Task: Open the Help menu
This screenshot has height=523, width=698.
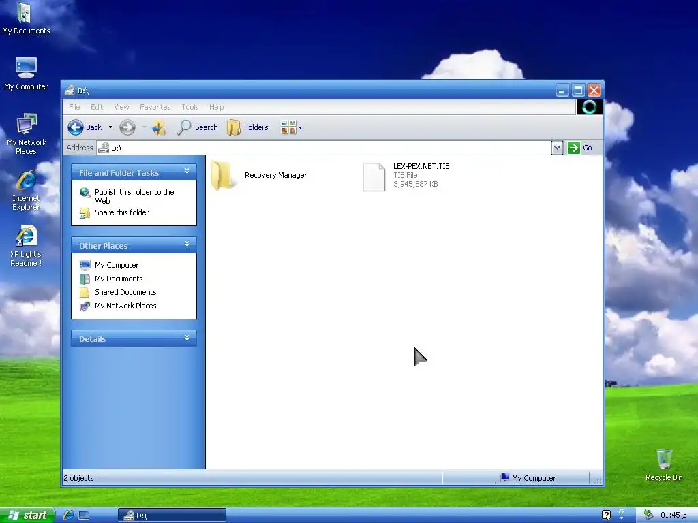Action: tap(216, 107)
